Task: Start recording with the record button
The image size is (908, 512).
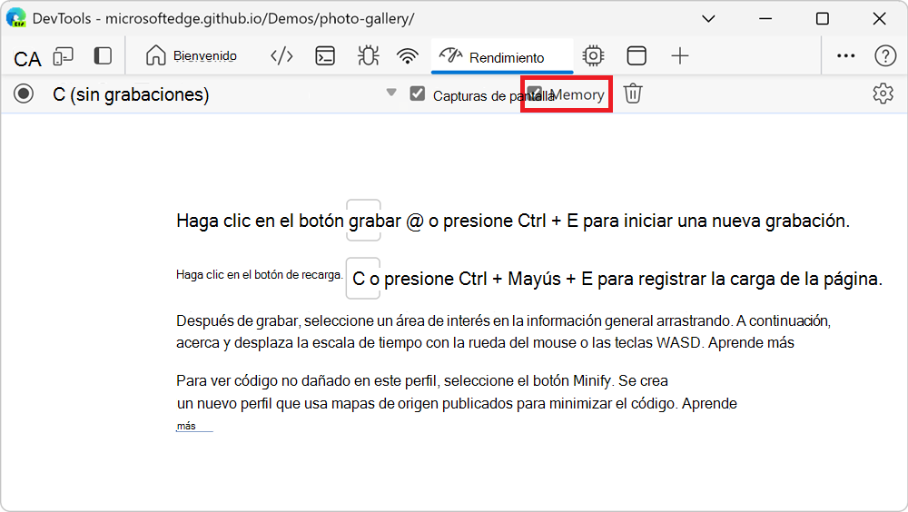Action: click(x=24, y=94)
